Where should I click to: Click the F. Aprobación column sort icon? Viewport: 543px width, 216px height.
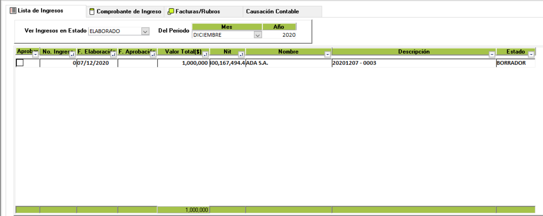pyautogui.click(x=153, y=55)
